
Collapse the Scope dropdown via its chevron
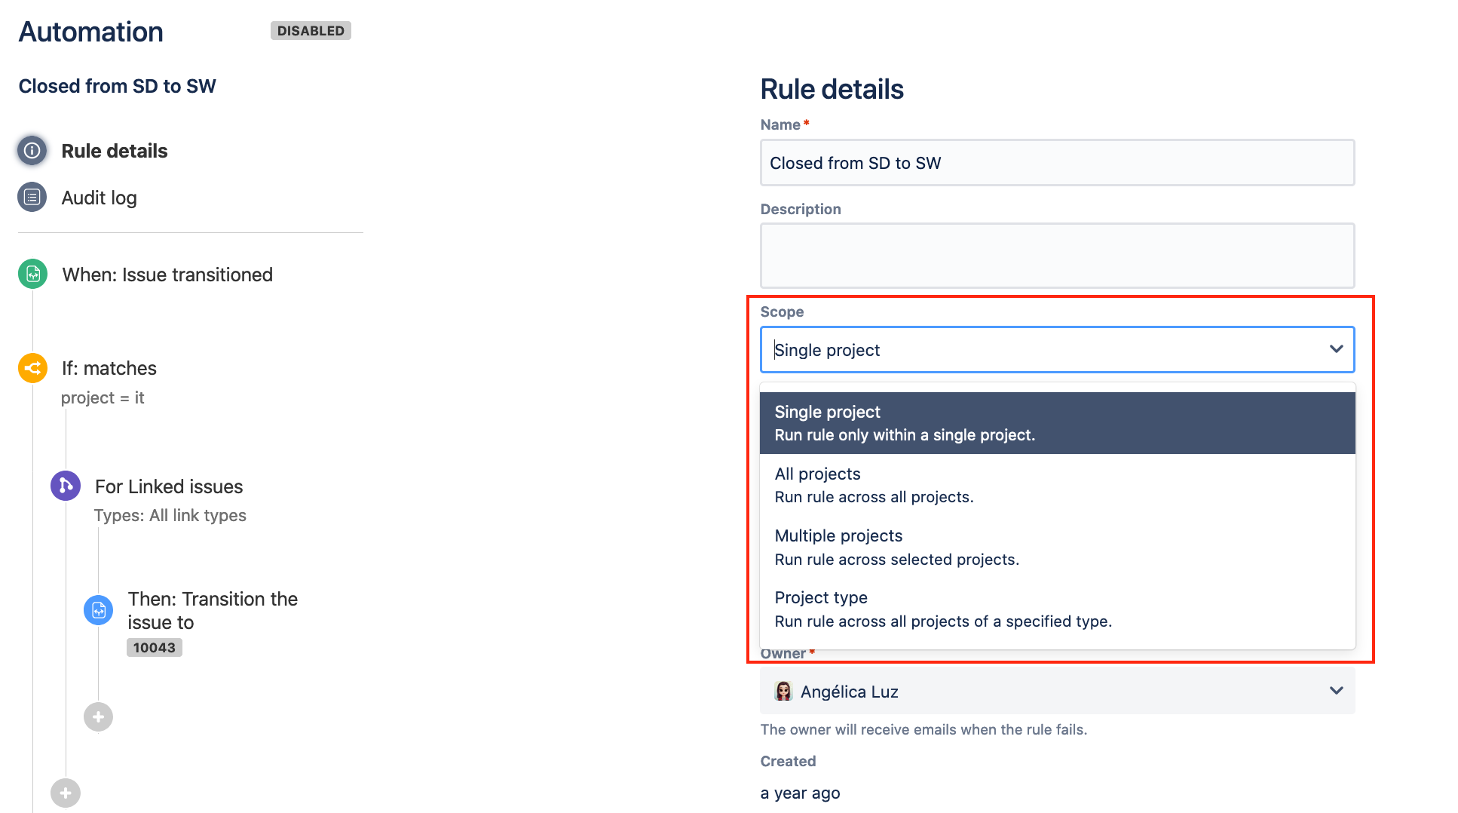(x=1336, y=349)
